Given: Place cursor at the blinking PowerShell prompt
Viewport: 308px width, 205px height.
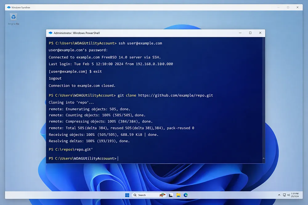Looking at the screenshot, I should 118,158.
